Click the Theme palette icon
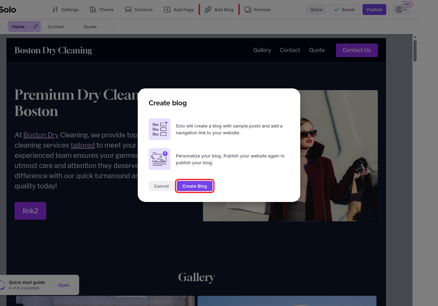Viewport: 438px width, 306px height. [x=93, y=10]
